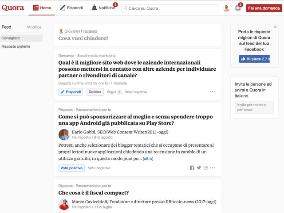Expand answer with (altro) link
This screenshot has width=284, height=213.
coord(148,159)
